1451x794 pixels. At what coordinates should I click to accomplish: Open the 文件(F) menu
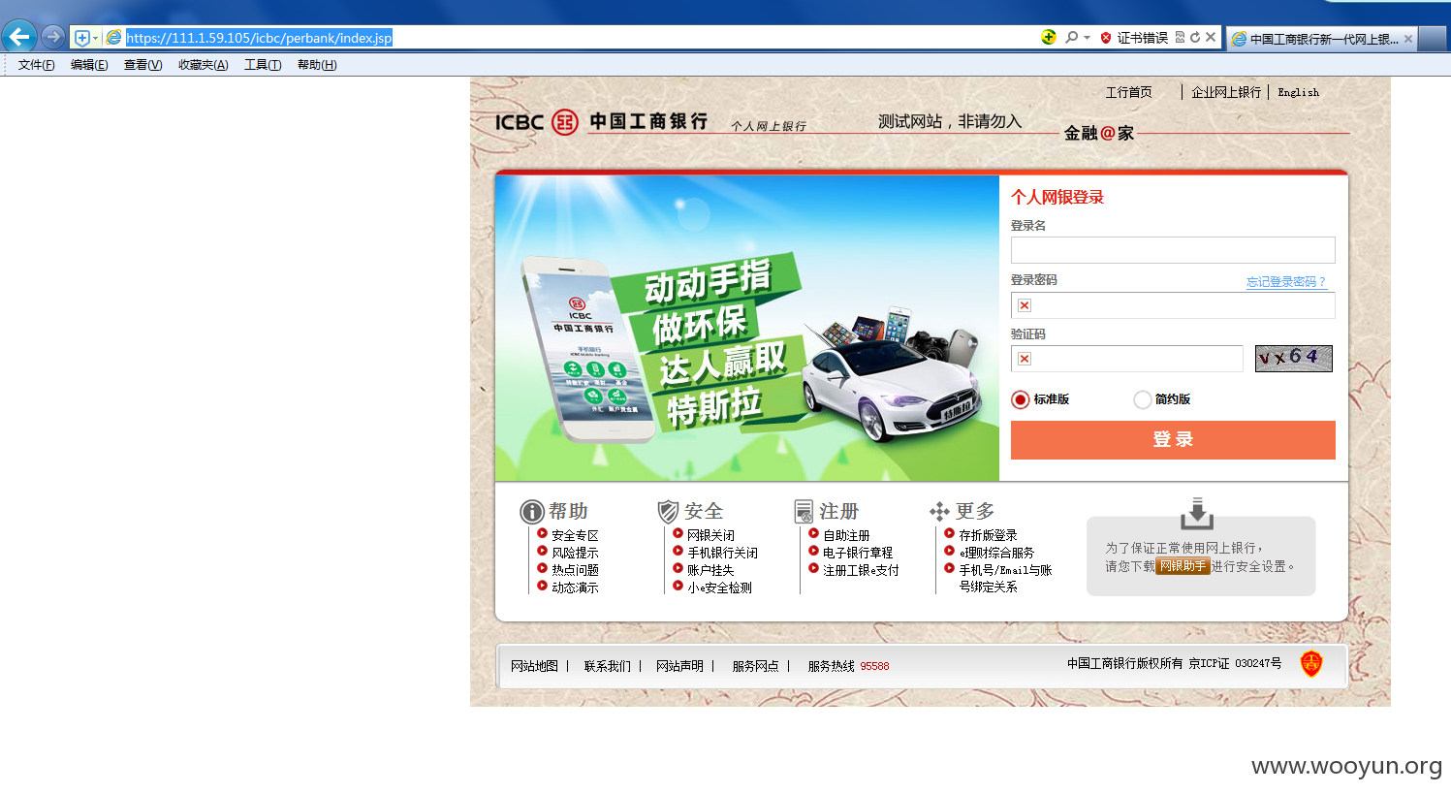pos(36,65)
